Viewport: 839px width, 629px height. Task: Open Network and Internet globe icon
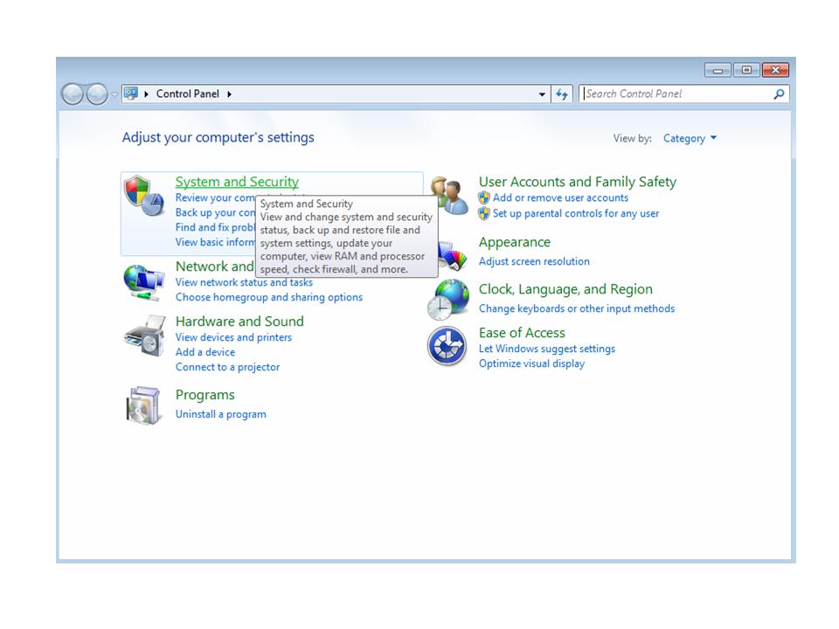tap(143, 282)
